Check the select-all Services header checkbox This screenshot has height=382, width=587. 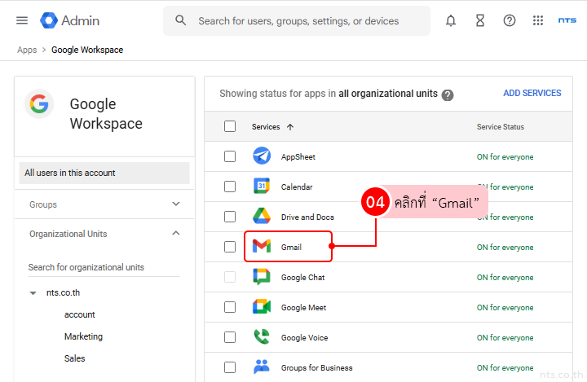coord(230,126)
